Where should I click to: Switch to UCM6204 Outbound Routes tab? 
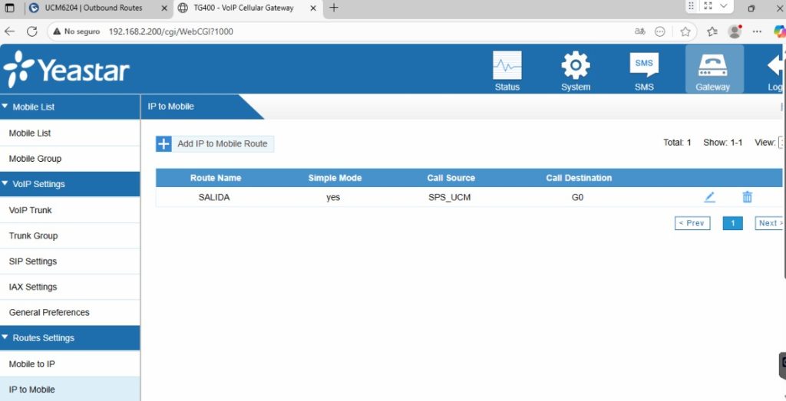(x=92, y=8)
